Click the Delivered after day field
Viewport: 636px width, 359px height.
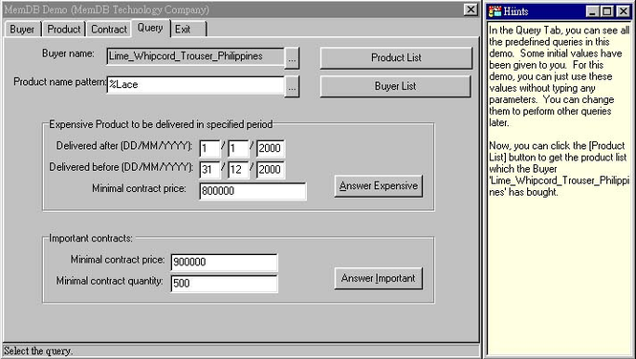209,149
